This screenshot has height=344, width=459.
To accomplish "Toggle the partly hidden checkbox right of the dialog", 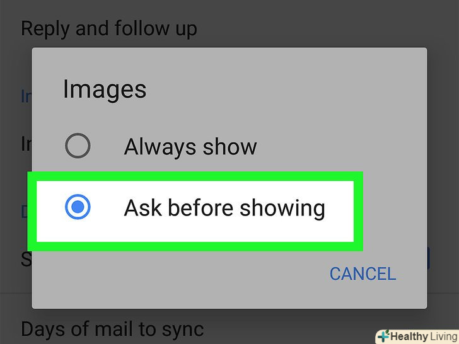I will point(429,258).
